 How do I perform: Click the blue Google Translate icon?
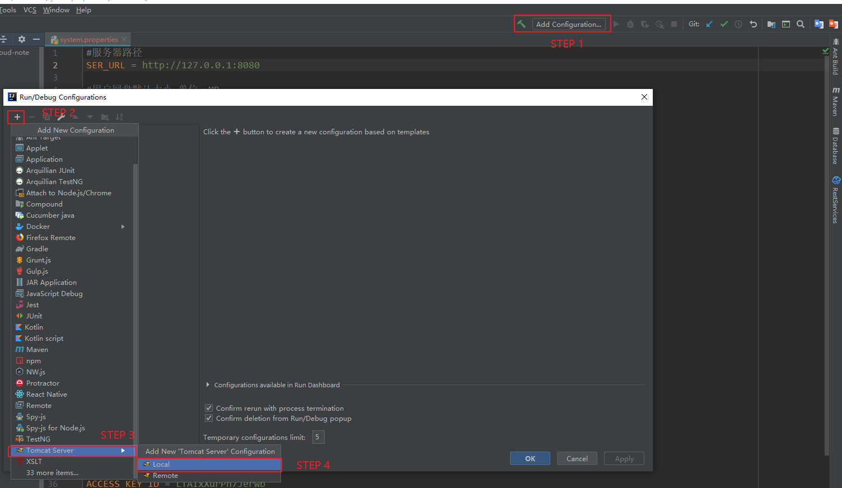(819, 24)
